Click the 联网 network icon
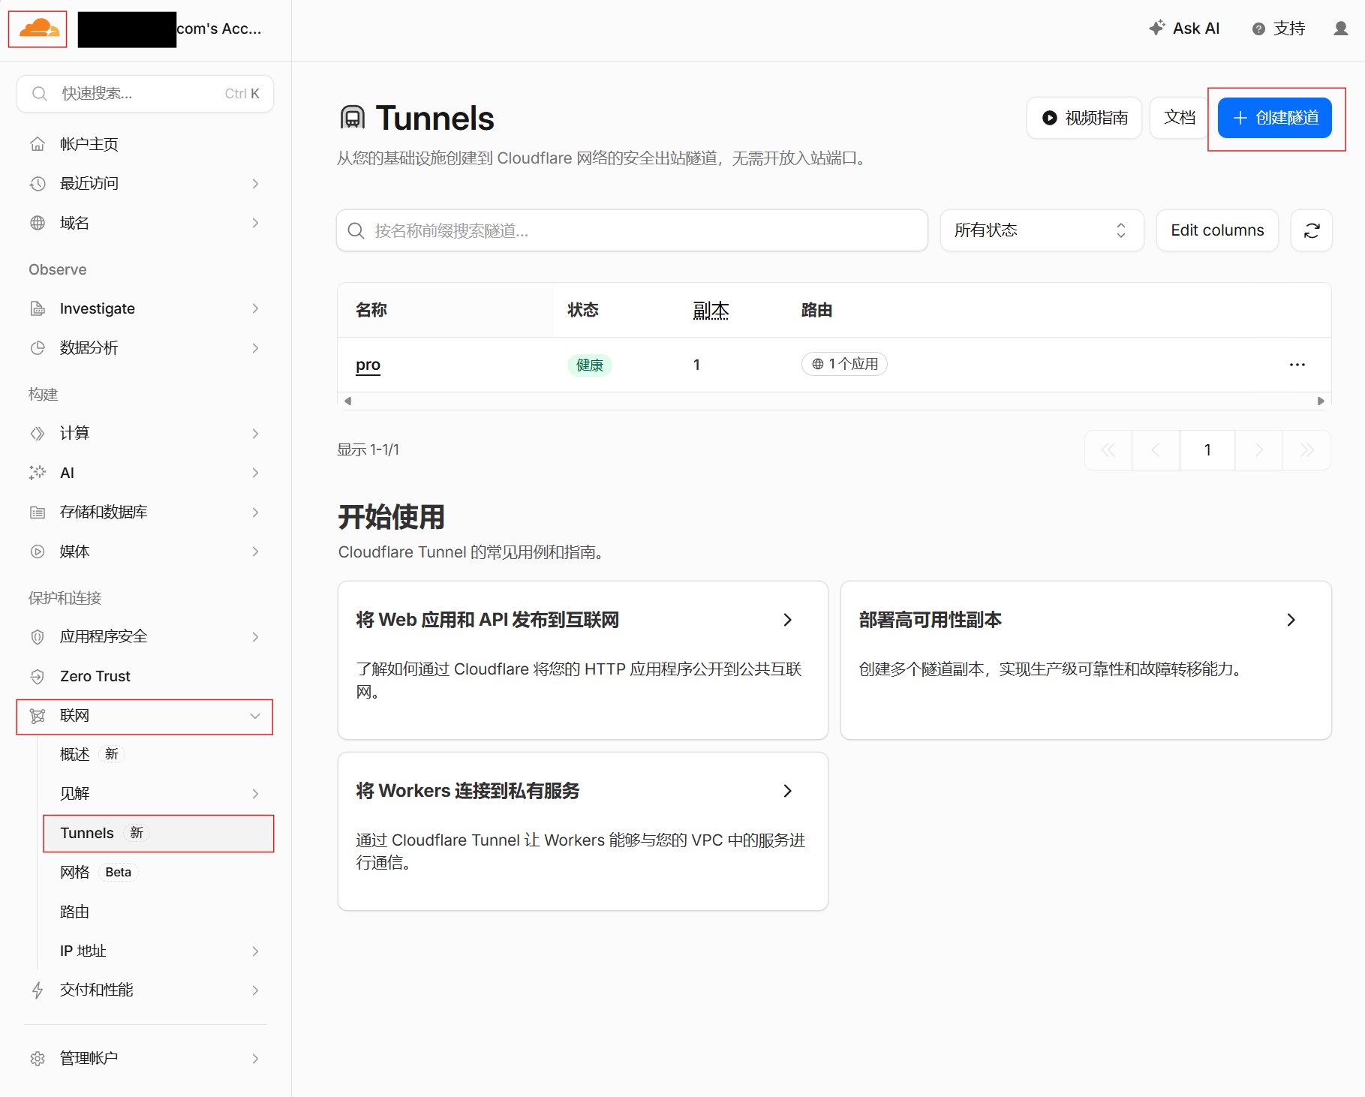The width and height of the screenshot is (1365, 1097). 38,716
